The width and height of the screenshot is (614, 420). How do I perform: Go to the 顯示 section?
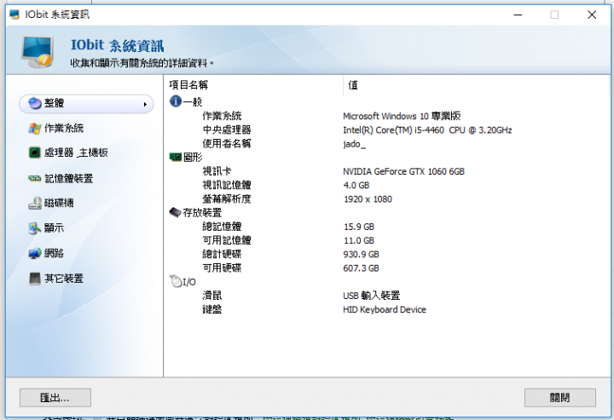pyautogui.click(x=46, y=228)
